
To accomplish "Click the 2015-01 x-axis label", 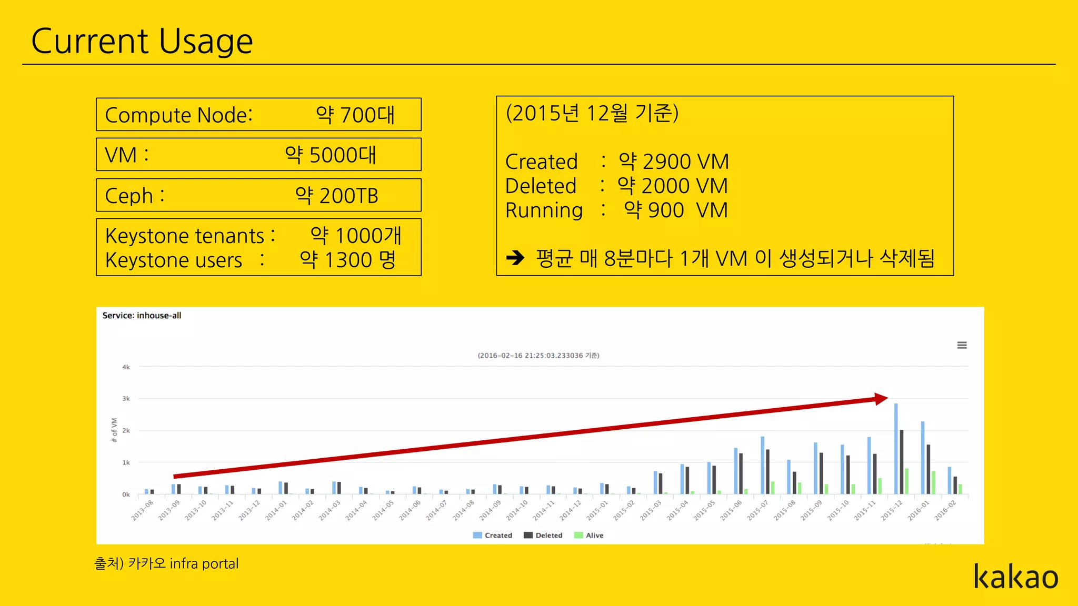I will (597, 510).
